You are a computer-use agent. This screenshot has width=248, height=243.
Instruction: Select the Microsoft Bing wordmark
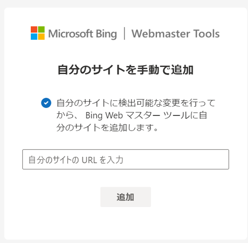[x=83, y=34]
